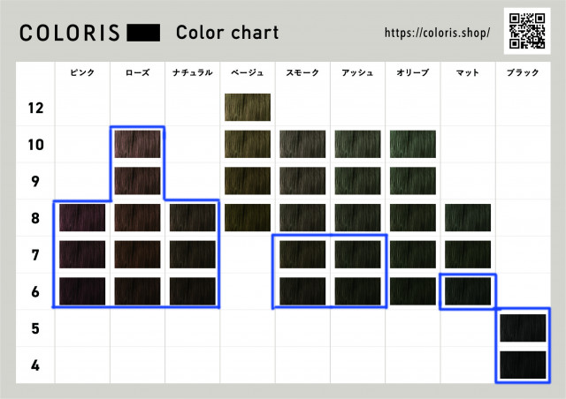566x399 pixels.
Task: Choose the ピンク level 6 swatch
Action: point(82,290)
